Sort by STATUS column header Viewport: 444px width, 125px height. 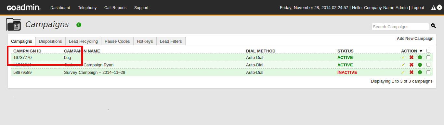pyautogui.click(x=346, y=51)
